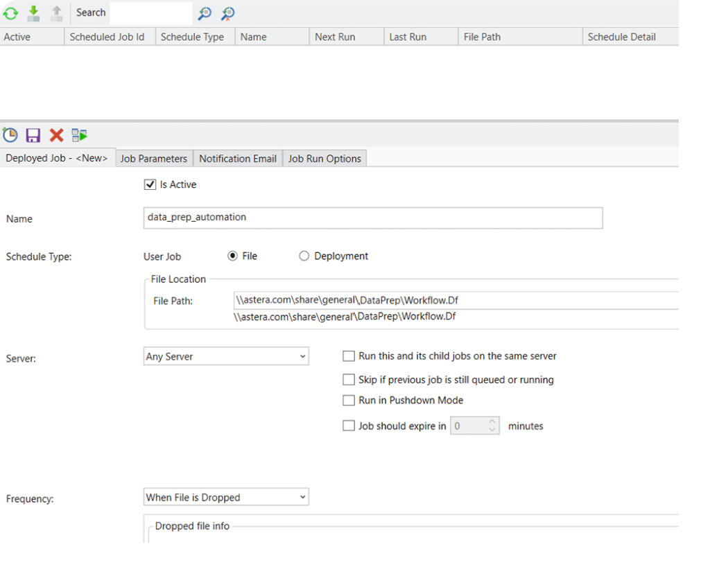Select the Deployment radio button
The width and height of the screenshot is (710, 569).
(x=304, y=256)
